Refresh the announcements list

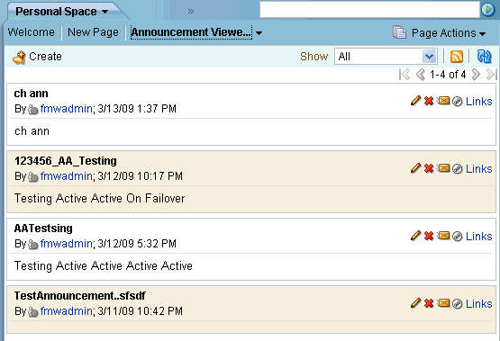click(x=484, y=57)
